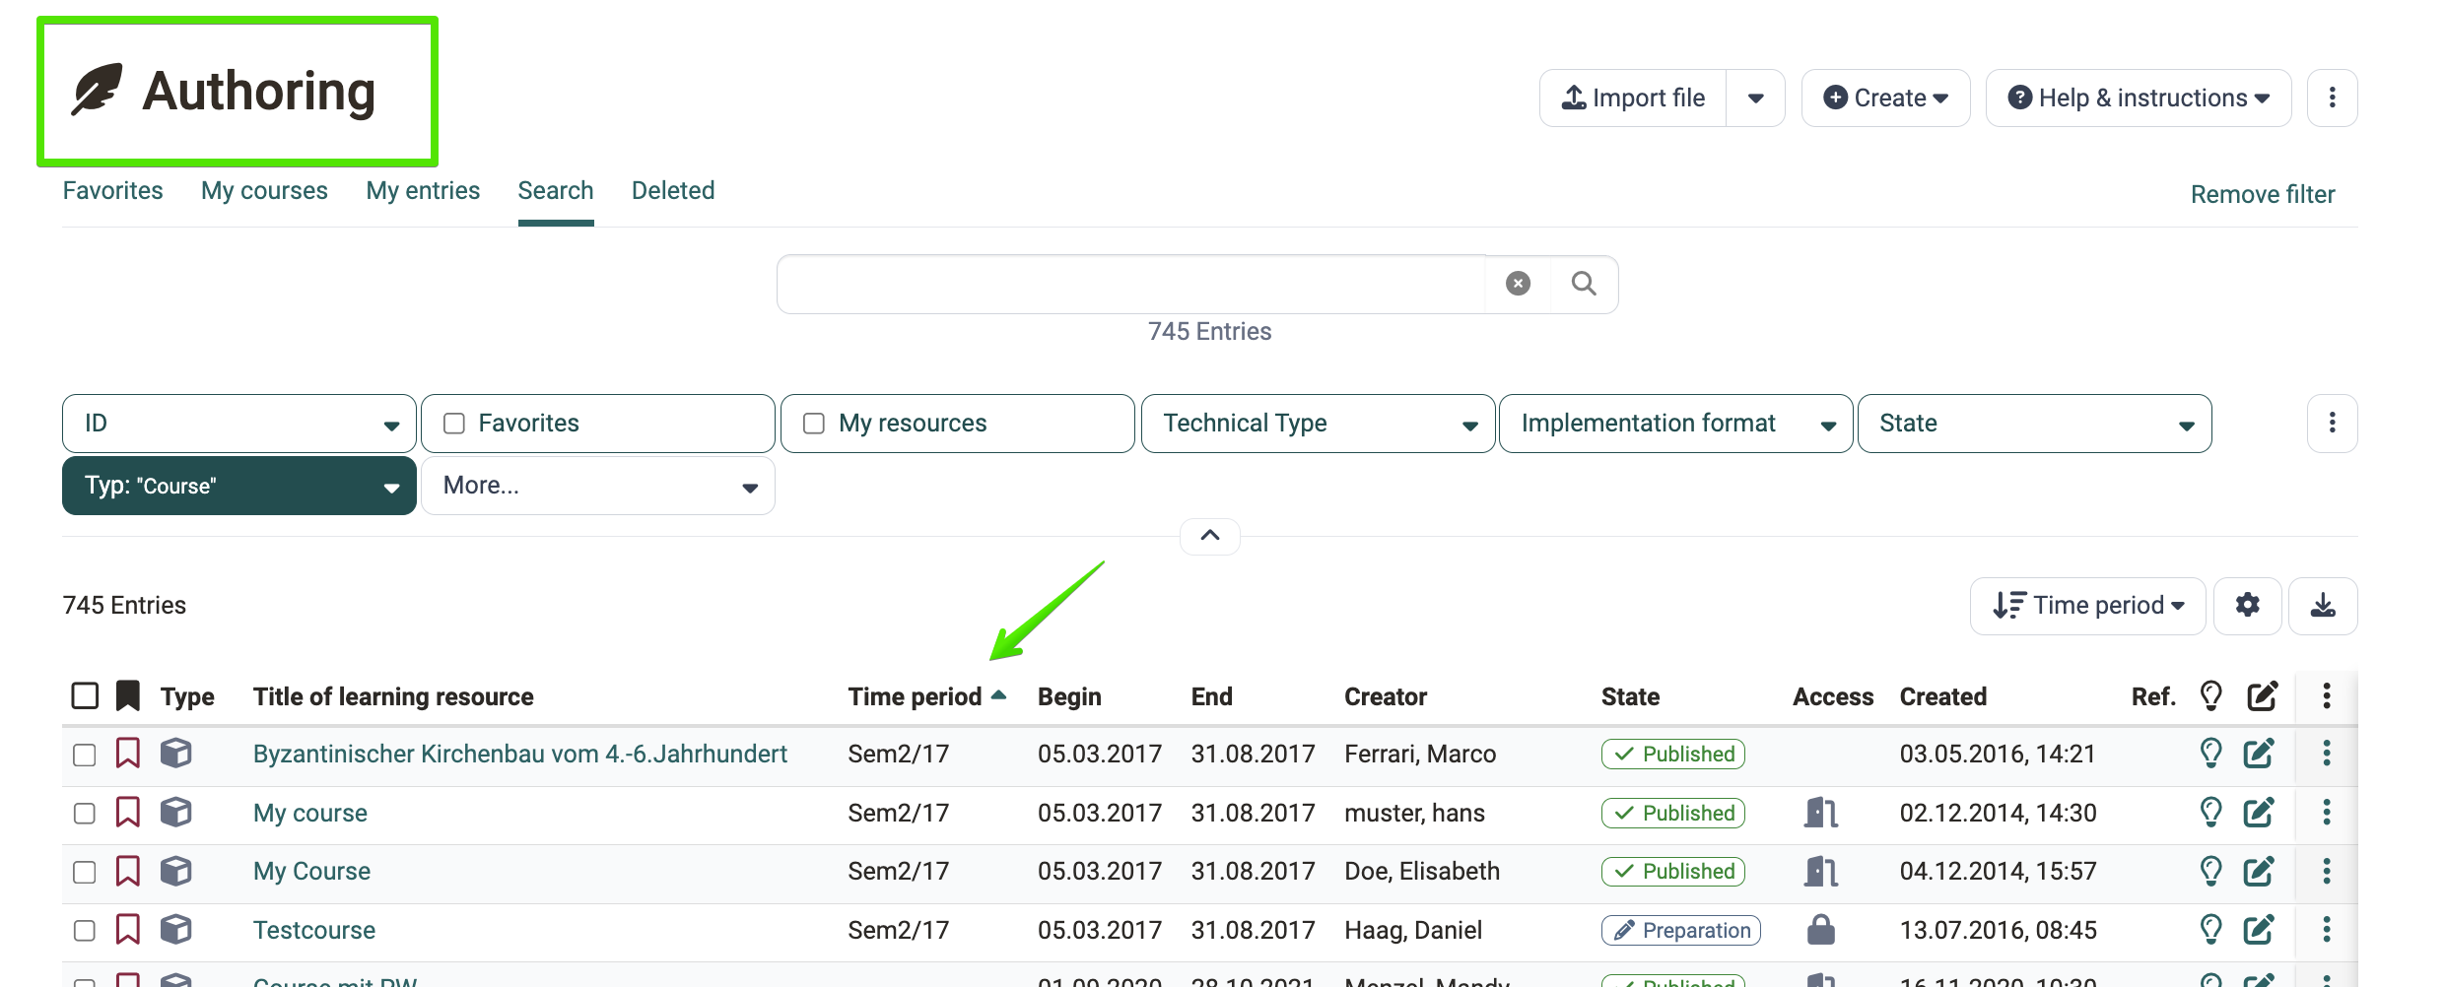Tick the select-all checkbox in table header

(x=86, y=696)
